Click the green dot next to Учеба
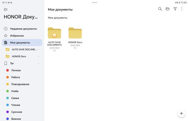Screen dimensions: 189x121 click(8, 91)
